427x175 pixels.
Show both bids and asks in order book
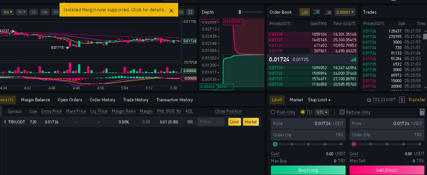point(305,12)
